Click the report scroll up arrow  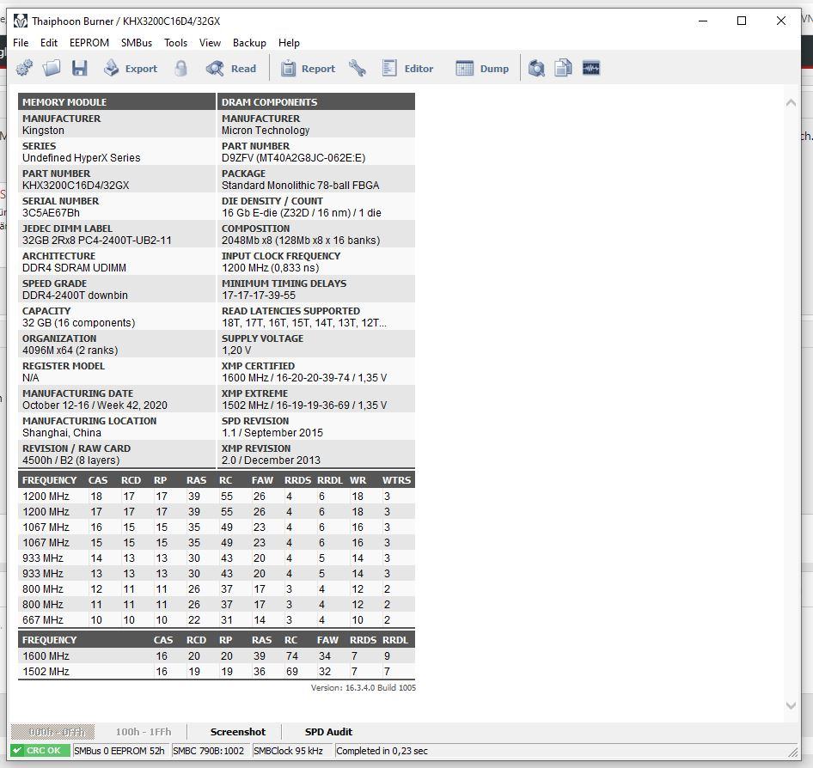coord(791,102)
